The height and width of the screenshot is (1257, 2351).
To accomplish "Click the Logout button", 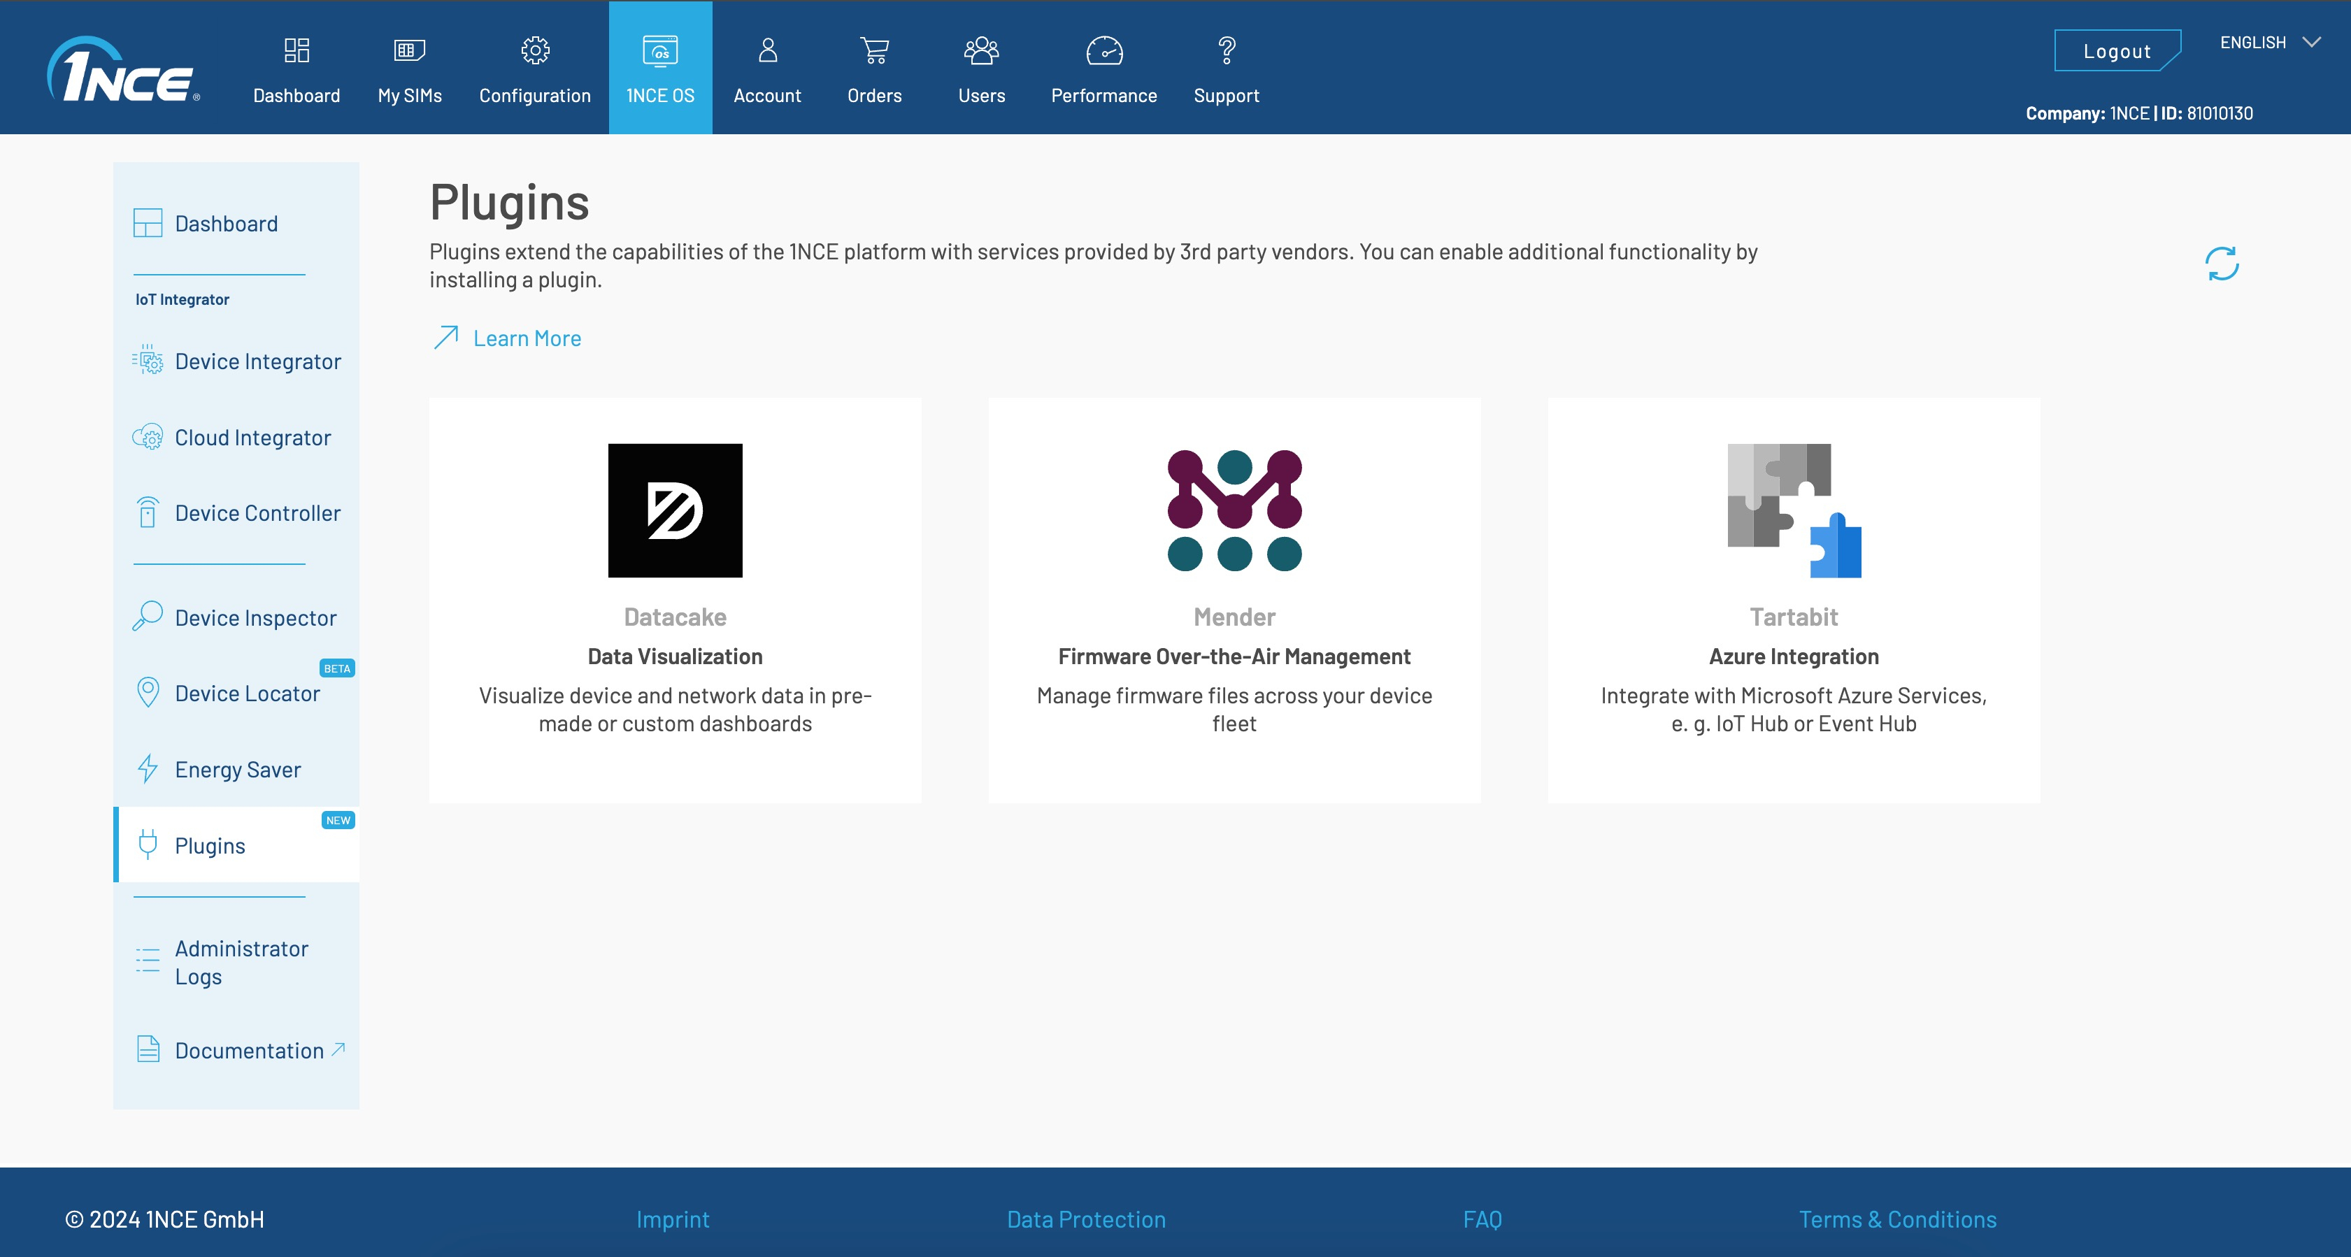I will click(x=2118, y=50).
